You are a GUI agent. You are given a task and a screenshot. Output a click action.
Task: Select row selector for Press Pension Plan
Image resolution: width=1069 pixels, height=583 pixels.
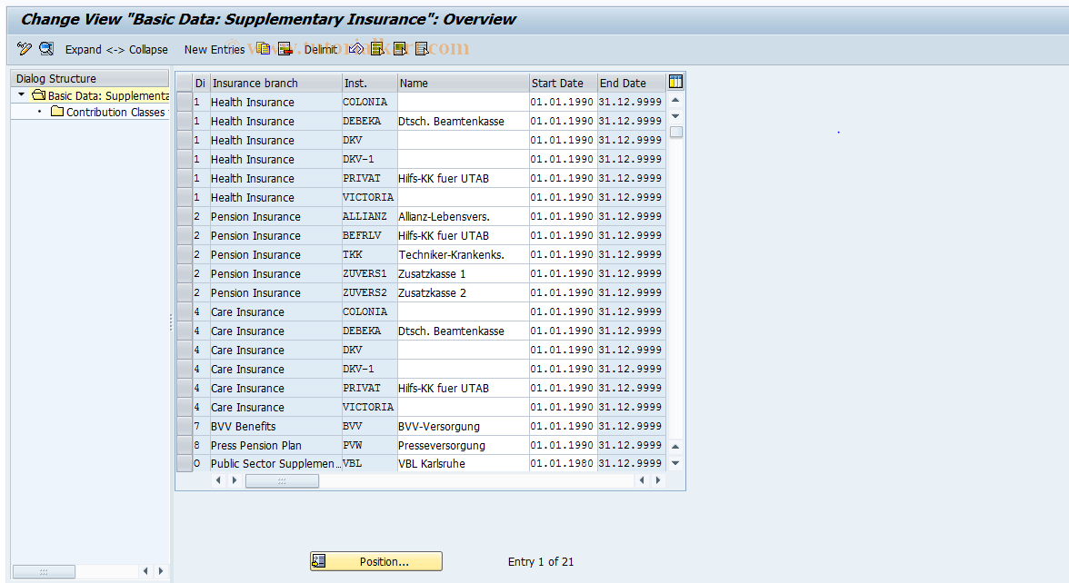pos(184,445)
